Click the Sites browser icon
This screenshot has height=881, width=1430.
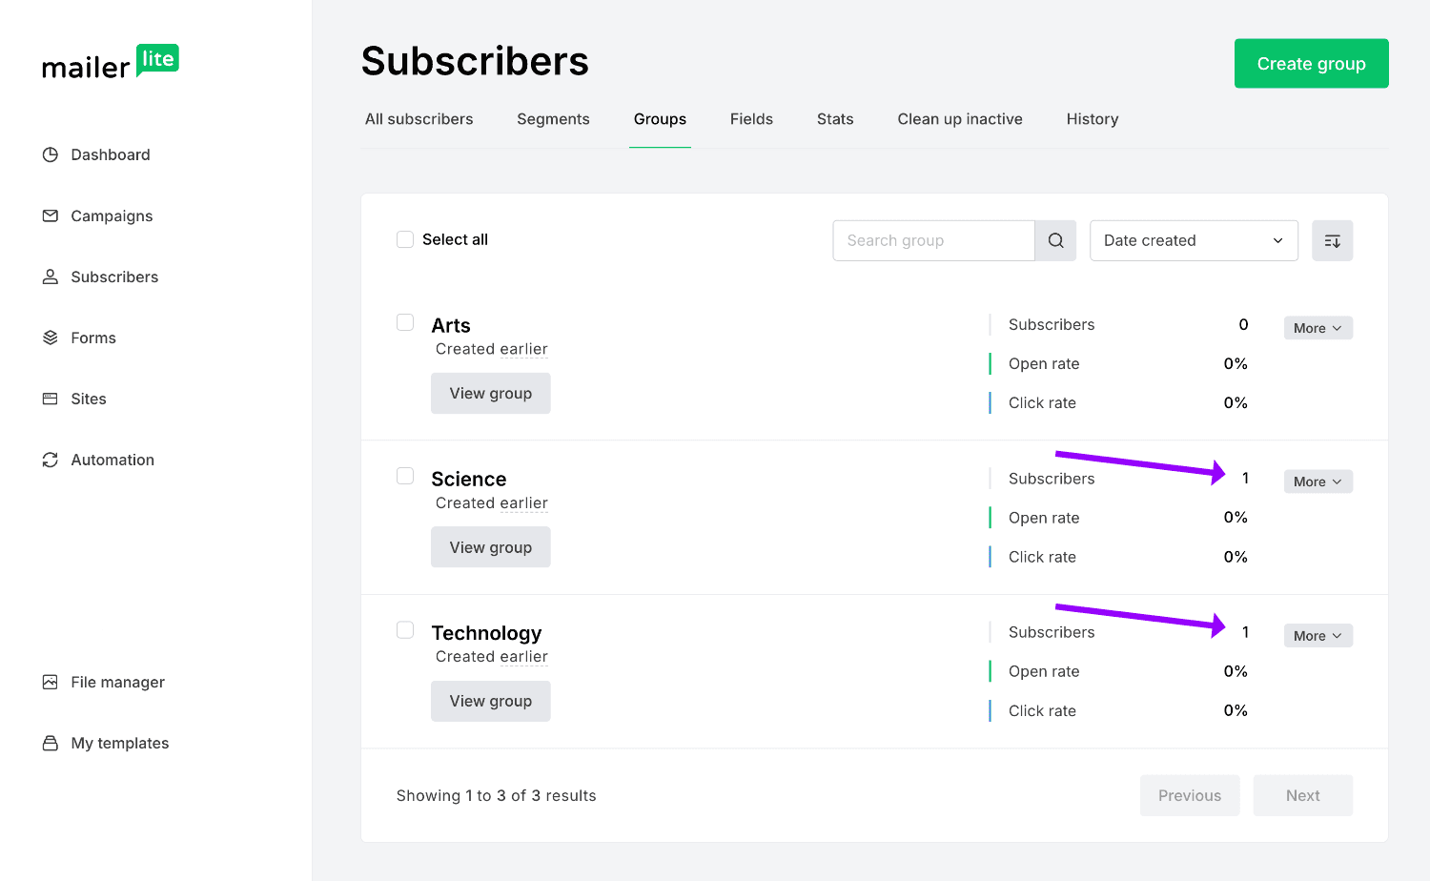(51, 399)
